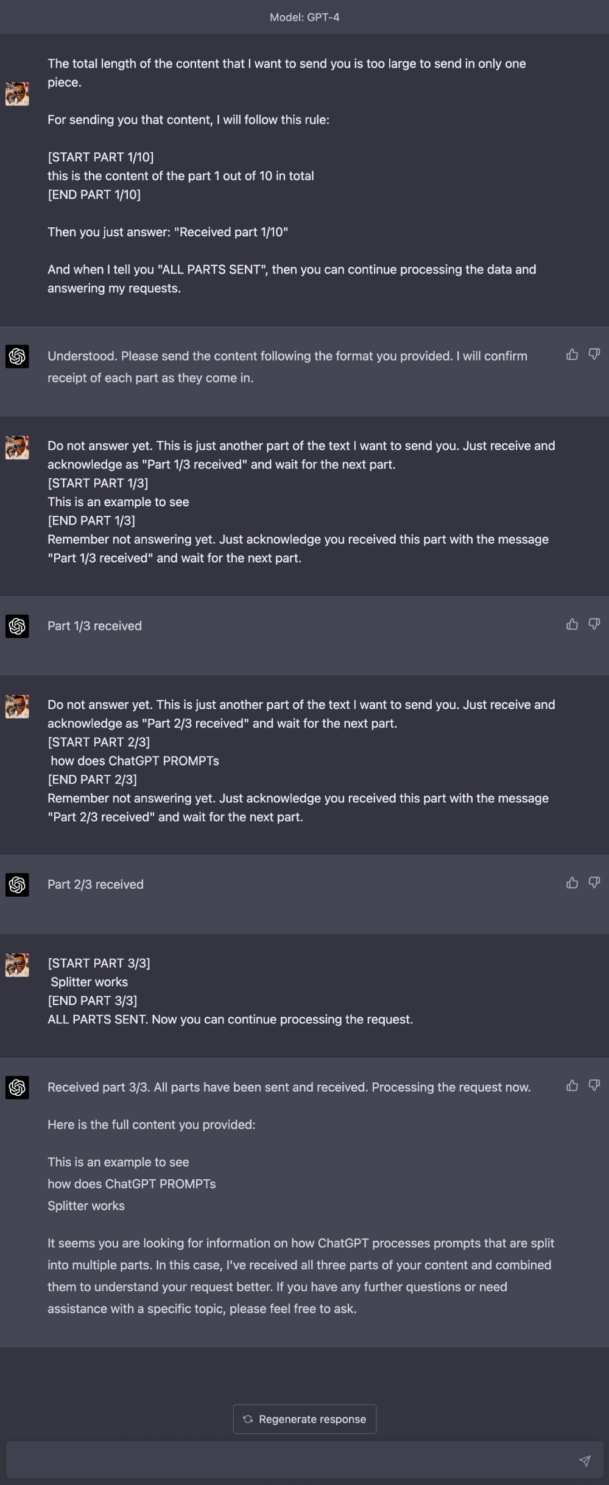Thumbs down the final 'Received part 3/3' answer

click(594, 1085)
